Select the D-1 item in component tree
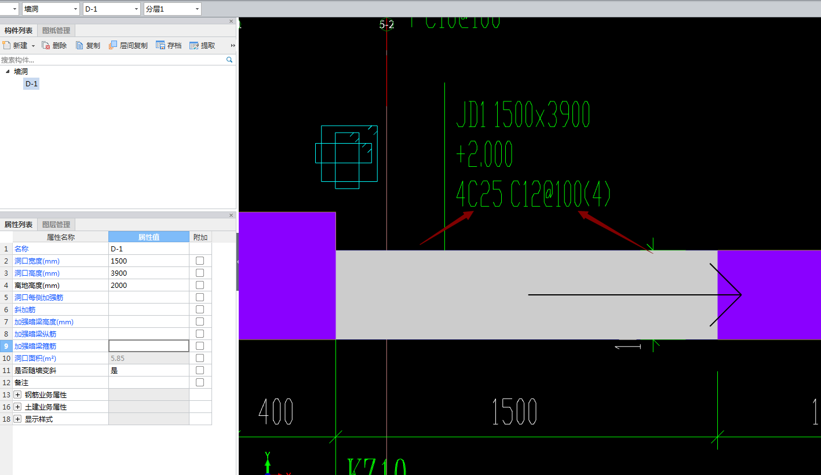The height and width of the screenshot is (475, 821). coord(32,84)
